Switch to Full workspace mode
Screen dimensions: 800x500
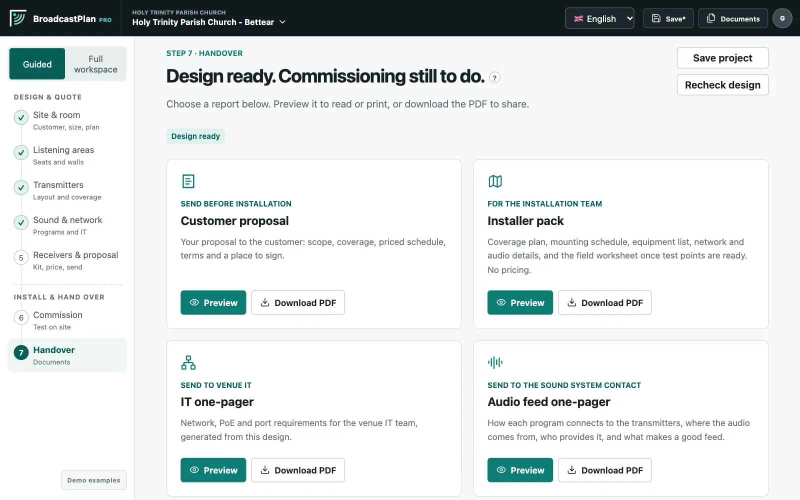[95, 64]
